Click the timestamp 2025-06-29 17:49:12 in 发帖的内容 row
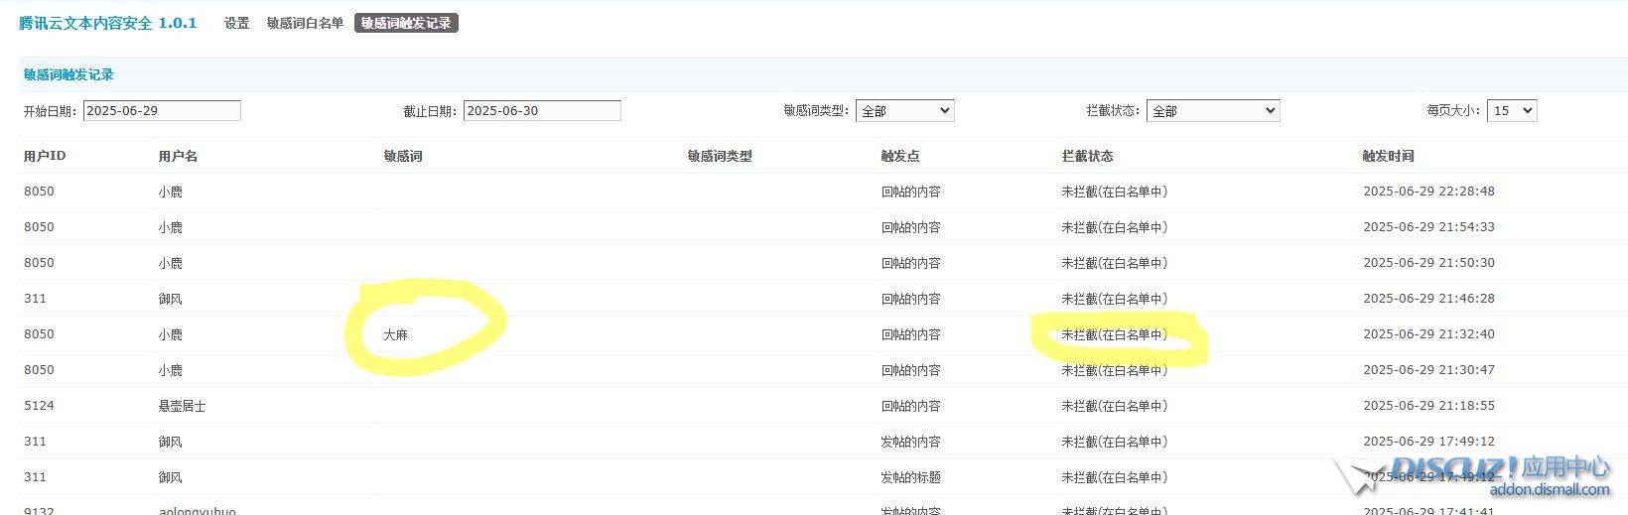The height and width of the screenshot is (515, 1628). (x=1428, y=442)
